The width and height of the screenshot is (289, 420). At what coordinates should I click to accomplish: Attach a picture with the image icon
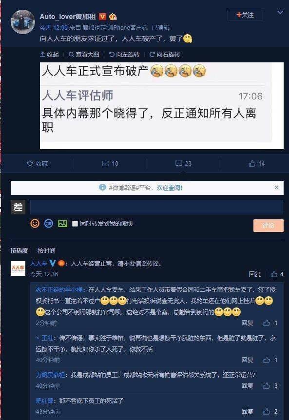click(x=62, y=223)
